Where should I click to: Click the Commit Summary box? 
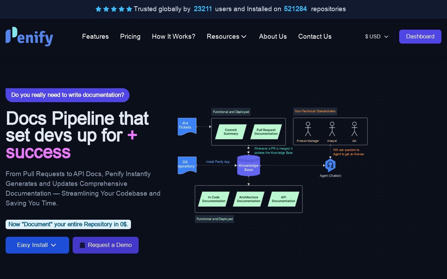pyautogui.click(x=231, y=132)
